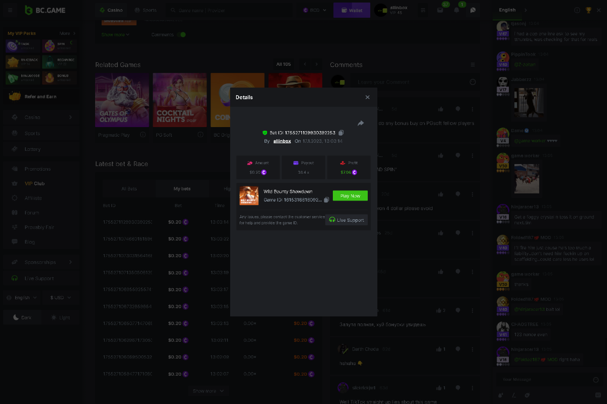Open the English language dropdown in sidebar
607x404 pixels.
coord(22,298)
